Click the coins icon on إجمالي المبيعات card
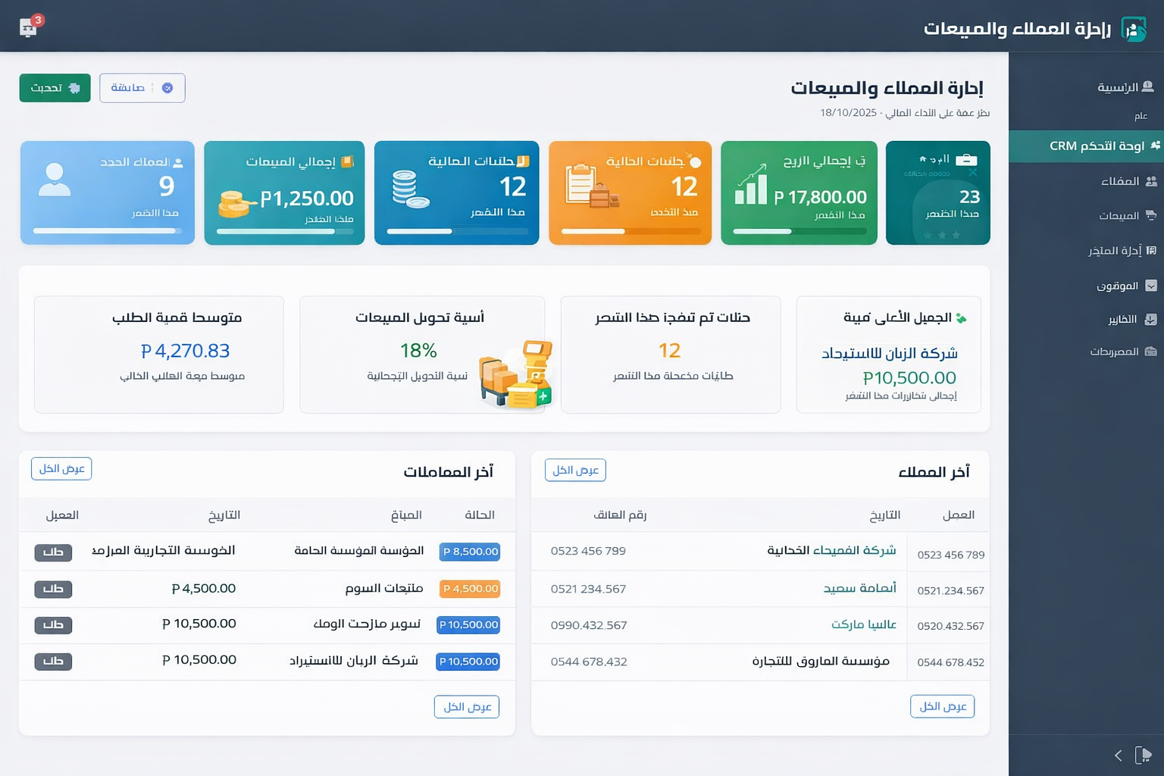The width and height of the screenshot is (1164, 776). [x=235, y=202]
